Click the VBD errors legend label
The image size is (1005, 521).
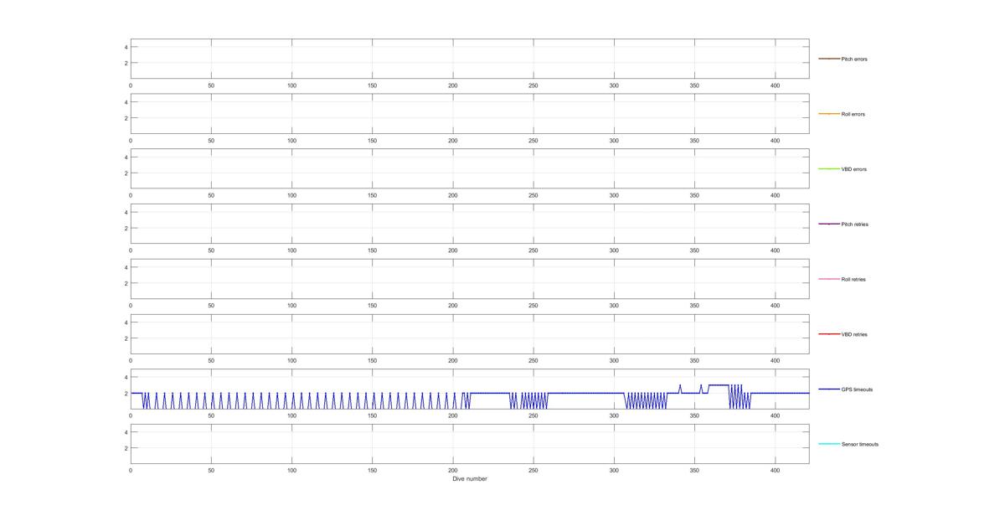tap(853, 169)
